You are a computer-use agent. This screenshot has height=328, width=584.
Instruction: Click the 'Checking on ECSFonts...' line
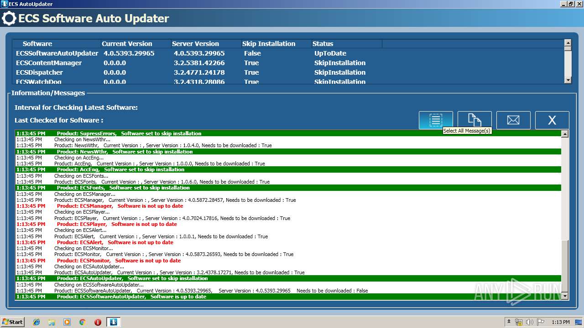click(x=288, y=176)
